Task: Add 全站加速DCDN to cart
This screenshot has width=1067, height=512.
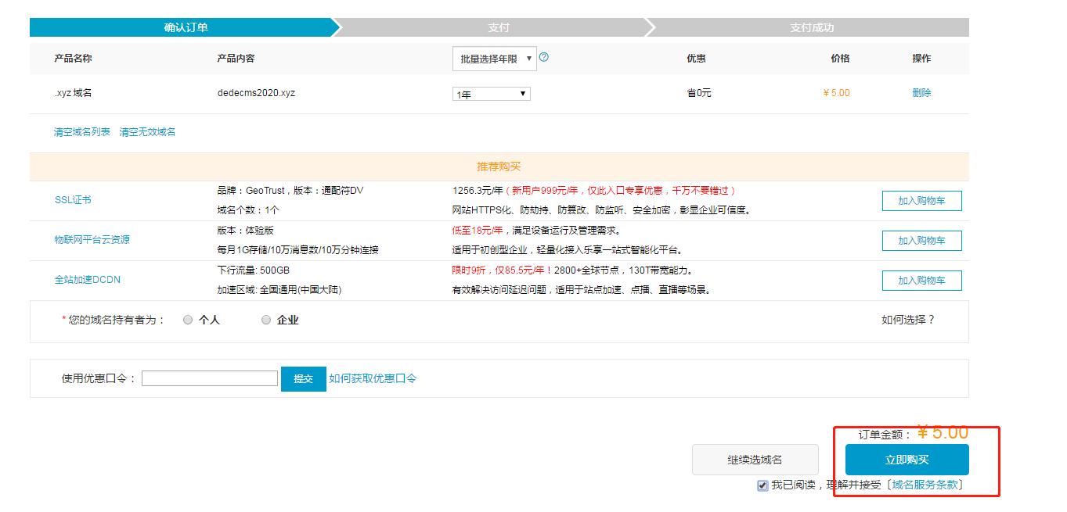Action: 922,280
